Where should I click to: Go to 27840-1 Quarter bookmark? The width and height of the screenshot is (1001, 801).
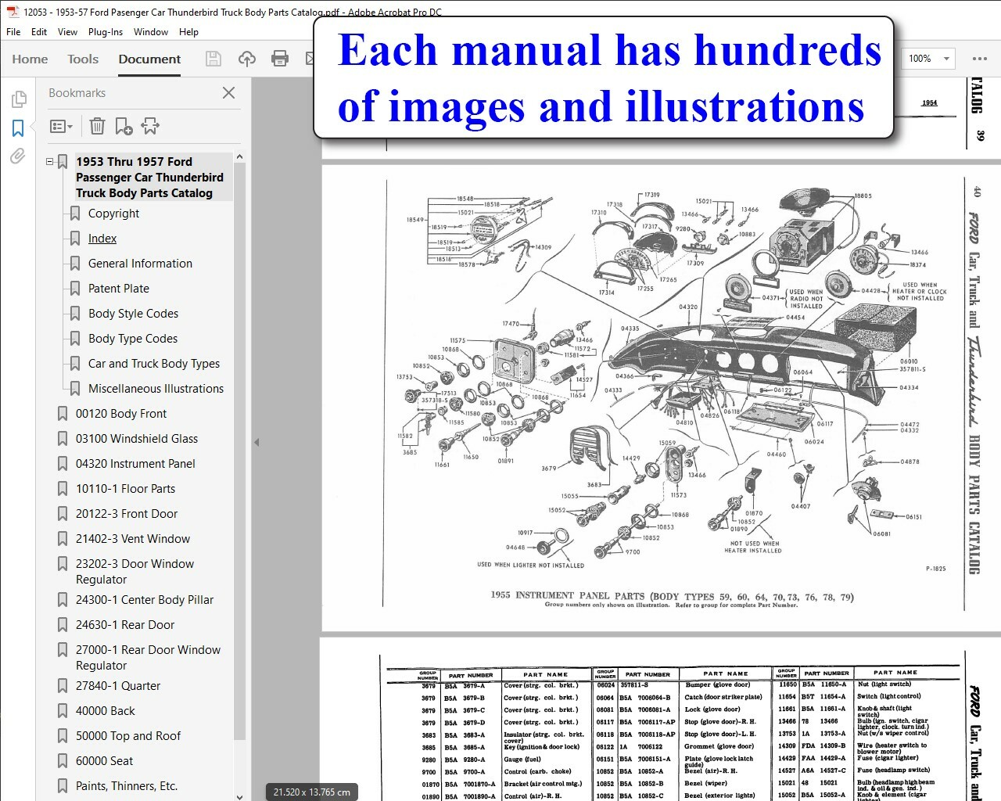pos(118,686)
